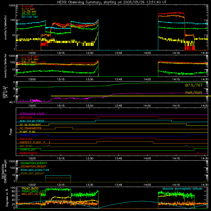This screenshot has width=211, height=211.
Task: Select the AAZ_FLAG label
Action: [x=26, y=146]
